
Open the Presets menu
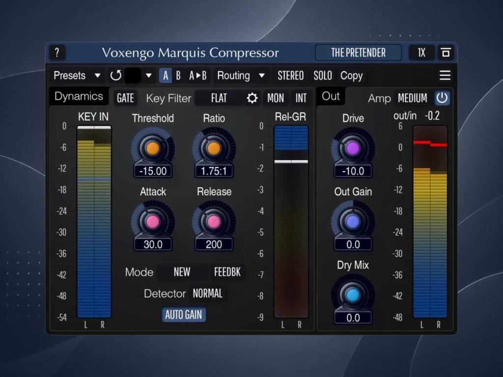point(70,76)
